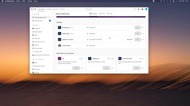190x106 pixels.
Task: Click the Photoshop 21.2.5 app icon
Action: (59, 34)
